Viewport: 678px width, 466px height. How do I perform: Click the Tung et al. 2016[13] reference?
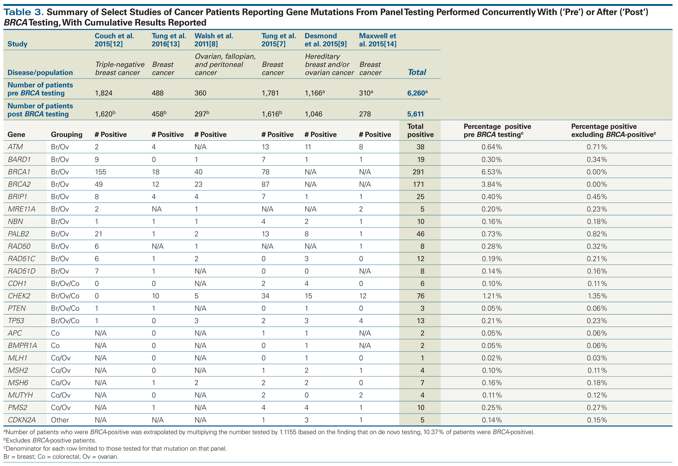(169, 40)
